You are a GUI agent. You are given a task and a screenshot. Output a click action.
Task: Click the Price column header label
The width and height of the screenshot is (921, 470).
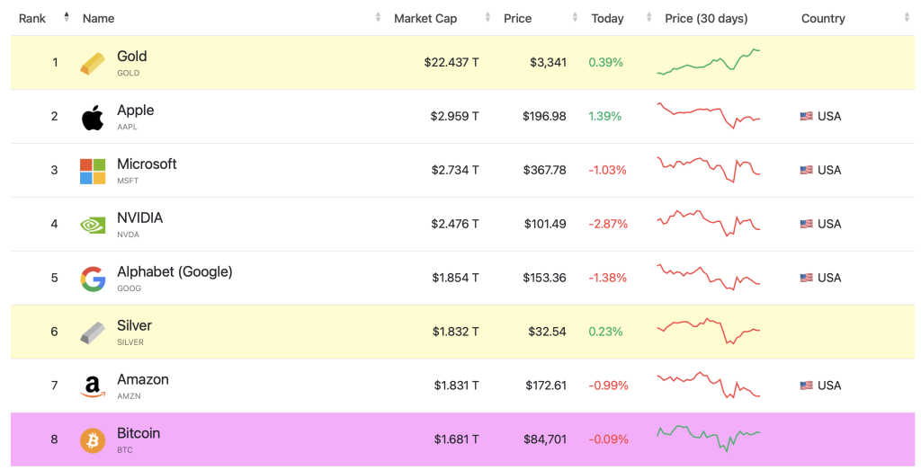click(x=517, y=18)
